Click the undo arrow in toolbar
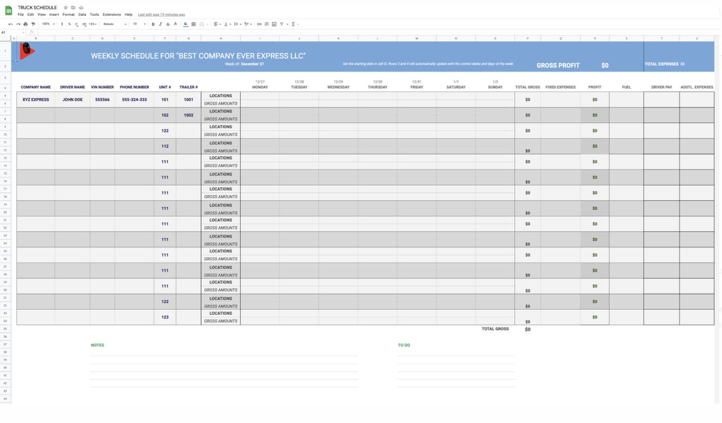The image size is (722, 423). pos(10,24)
